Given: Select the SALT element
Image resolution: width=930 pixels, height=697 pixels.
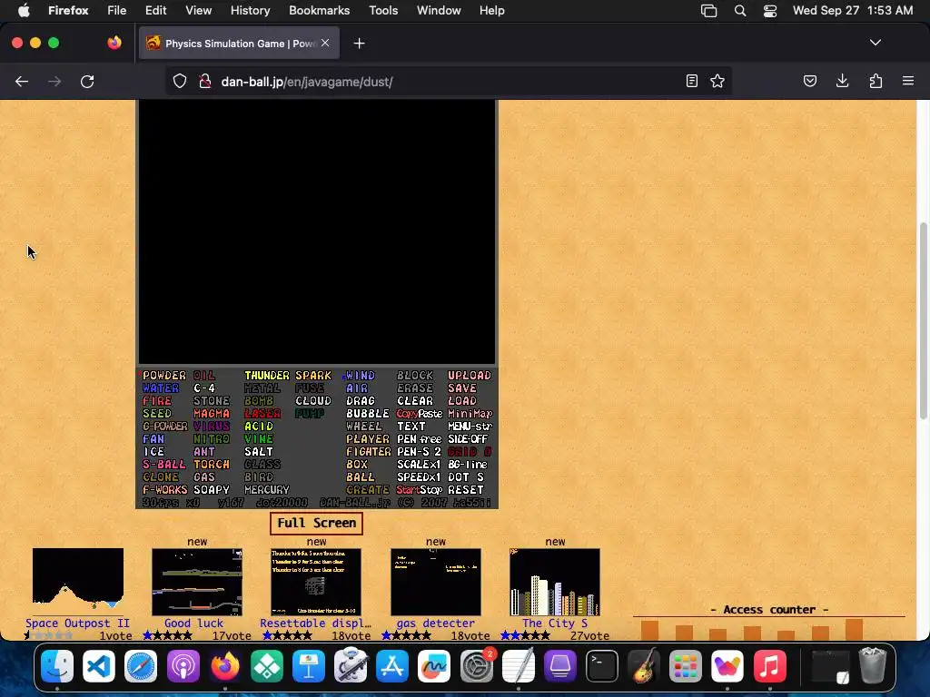Looking at the screenshot, I should (259, 452).
